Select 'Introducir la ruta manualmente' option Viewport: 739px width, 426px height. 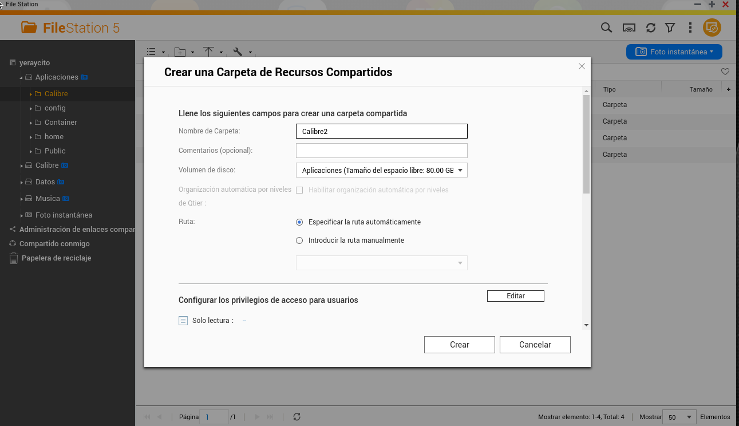[299, 240]
